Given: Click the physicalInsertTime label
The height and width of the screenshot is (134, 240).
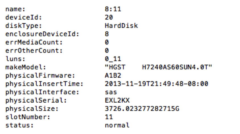Looking at the screenshot, I should tap(44, 84).
